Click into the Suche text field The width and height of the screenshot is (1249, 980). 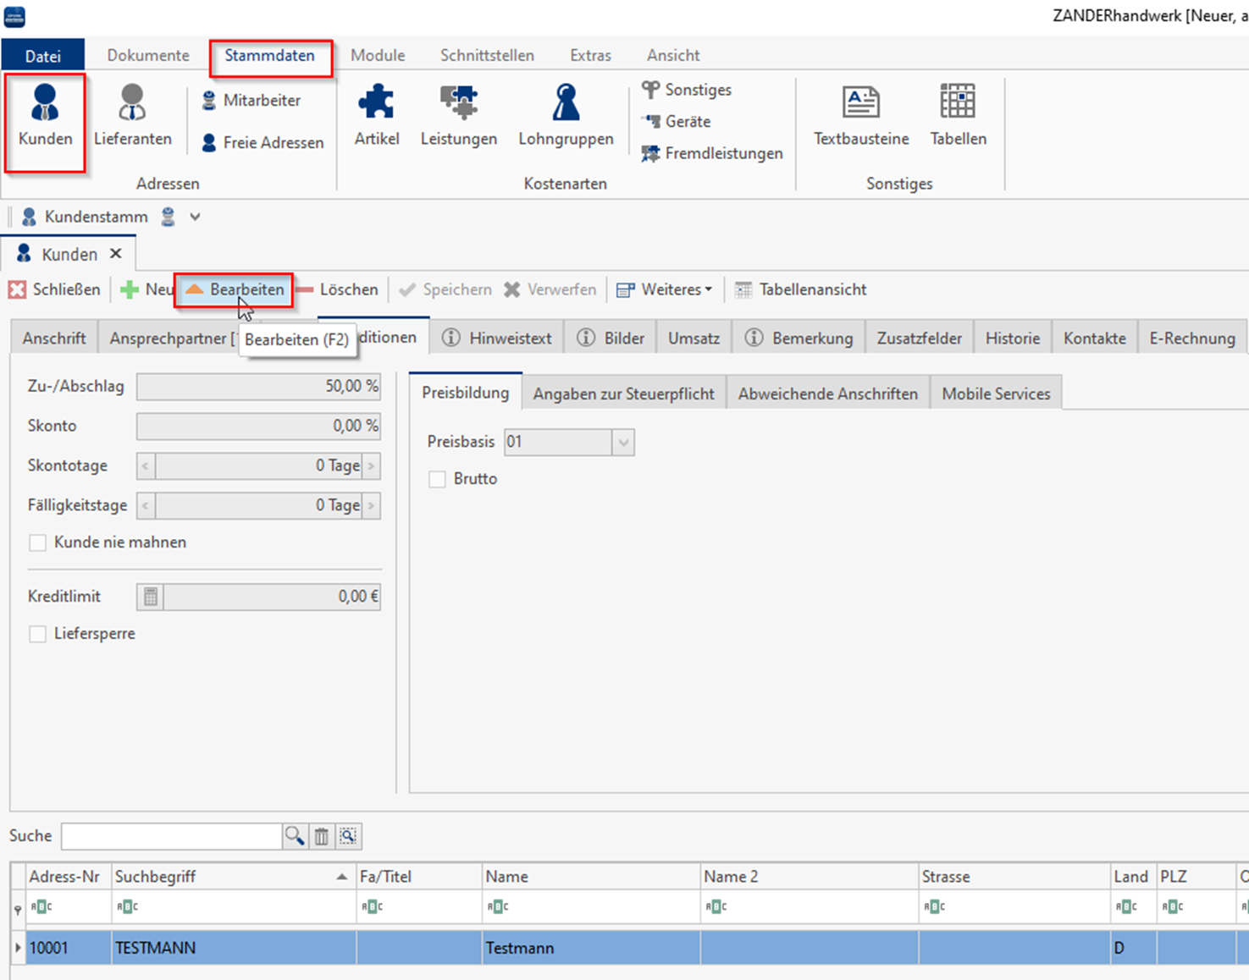(x=171, y=836)
